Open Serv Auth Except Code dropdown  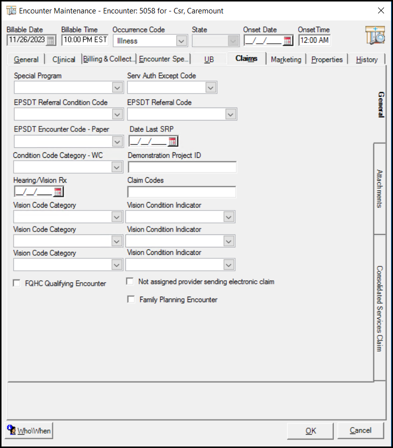pyautogui.click(x=211, y=88)
